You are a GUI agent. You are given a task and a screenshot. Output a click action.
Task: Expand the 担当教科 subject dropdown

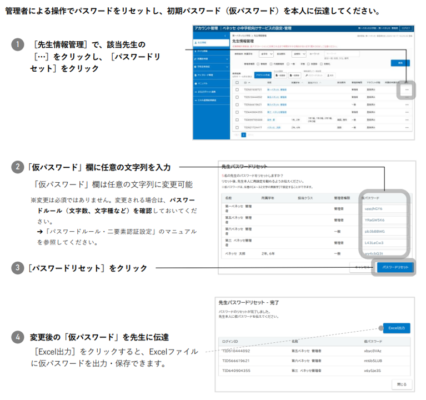298,54
